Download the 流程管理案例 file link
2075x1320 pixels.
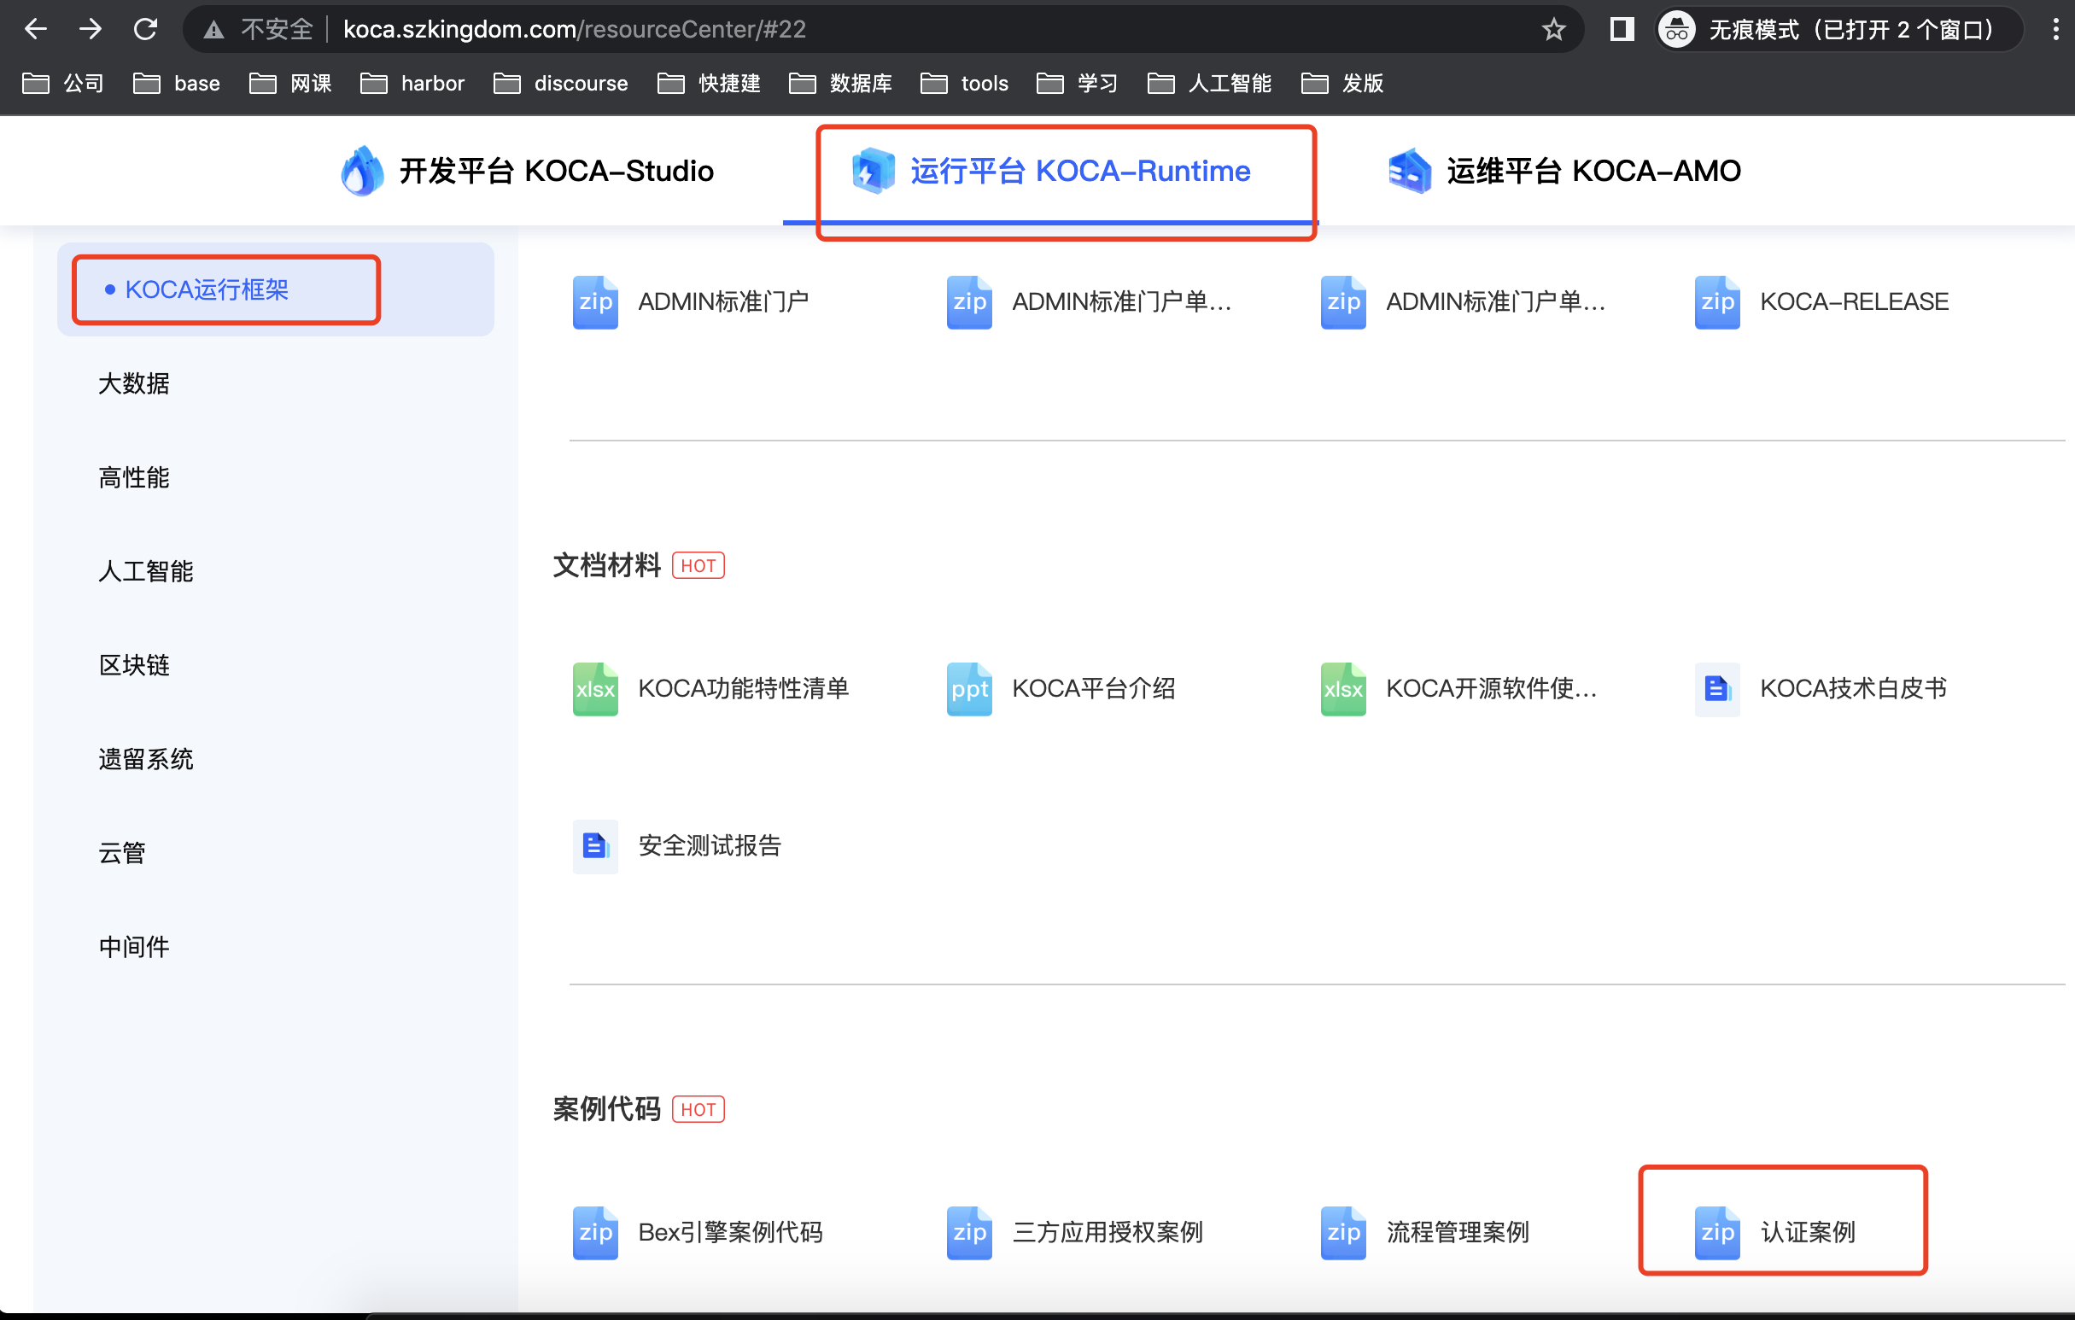click(1456, 1233)
